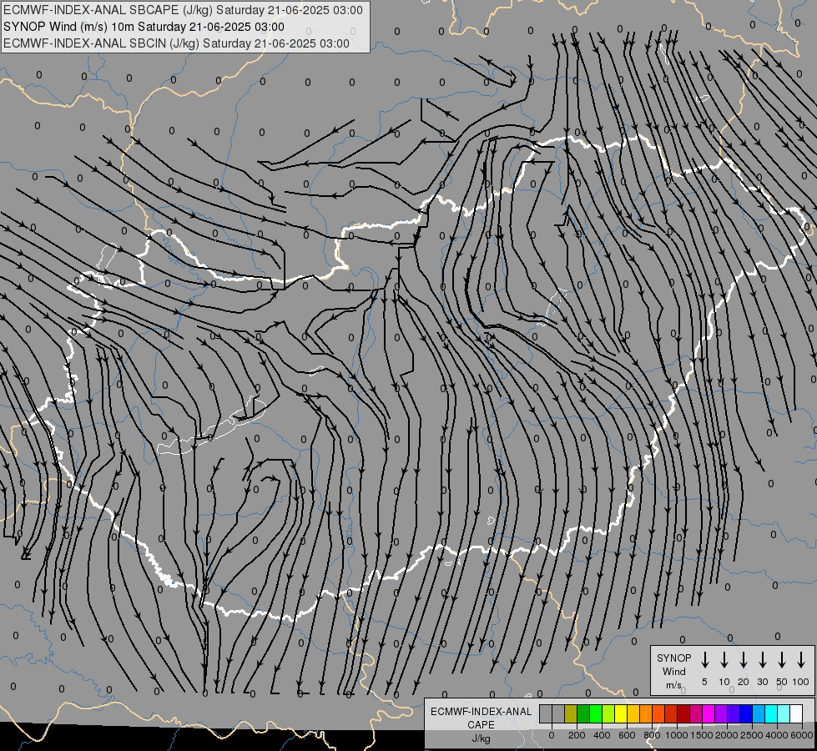817x751 pixels.
Task: Click the 100 m/s wind legend arrow
Action: pos(801,660)
